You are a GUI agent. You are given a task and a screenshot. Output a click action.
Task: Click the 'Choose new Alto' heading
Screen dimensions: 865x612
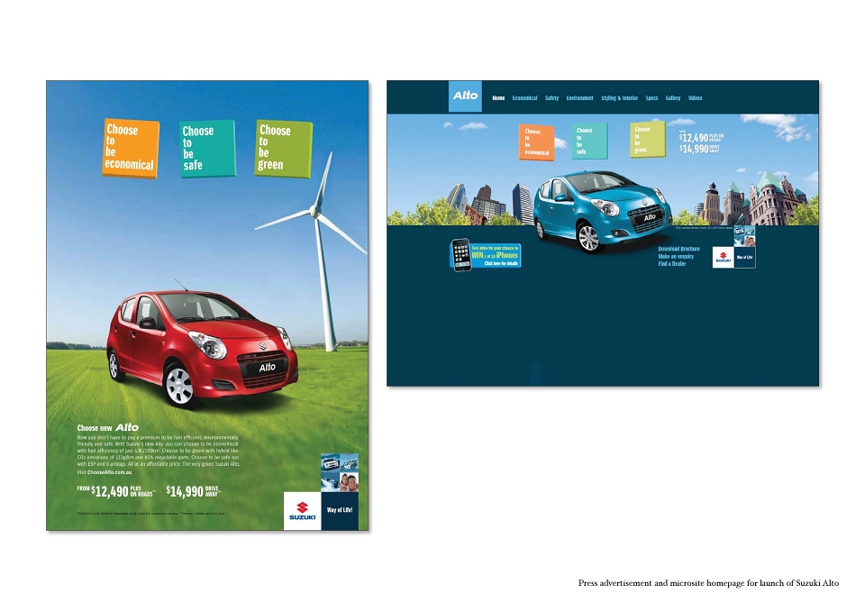click(x=107, y=427)
